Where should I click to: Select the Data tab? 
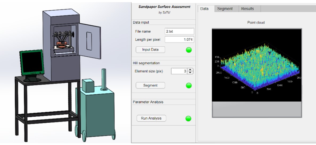pyautogui.click(x=204, y=9)
